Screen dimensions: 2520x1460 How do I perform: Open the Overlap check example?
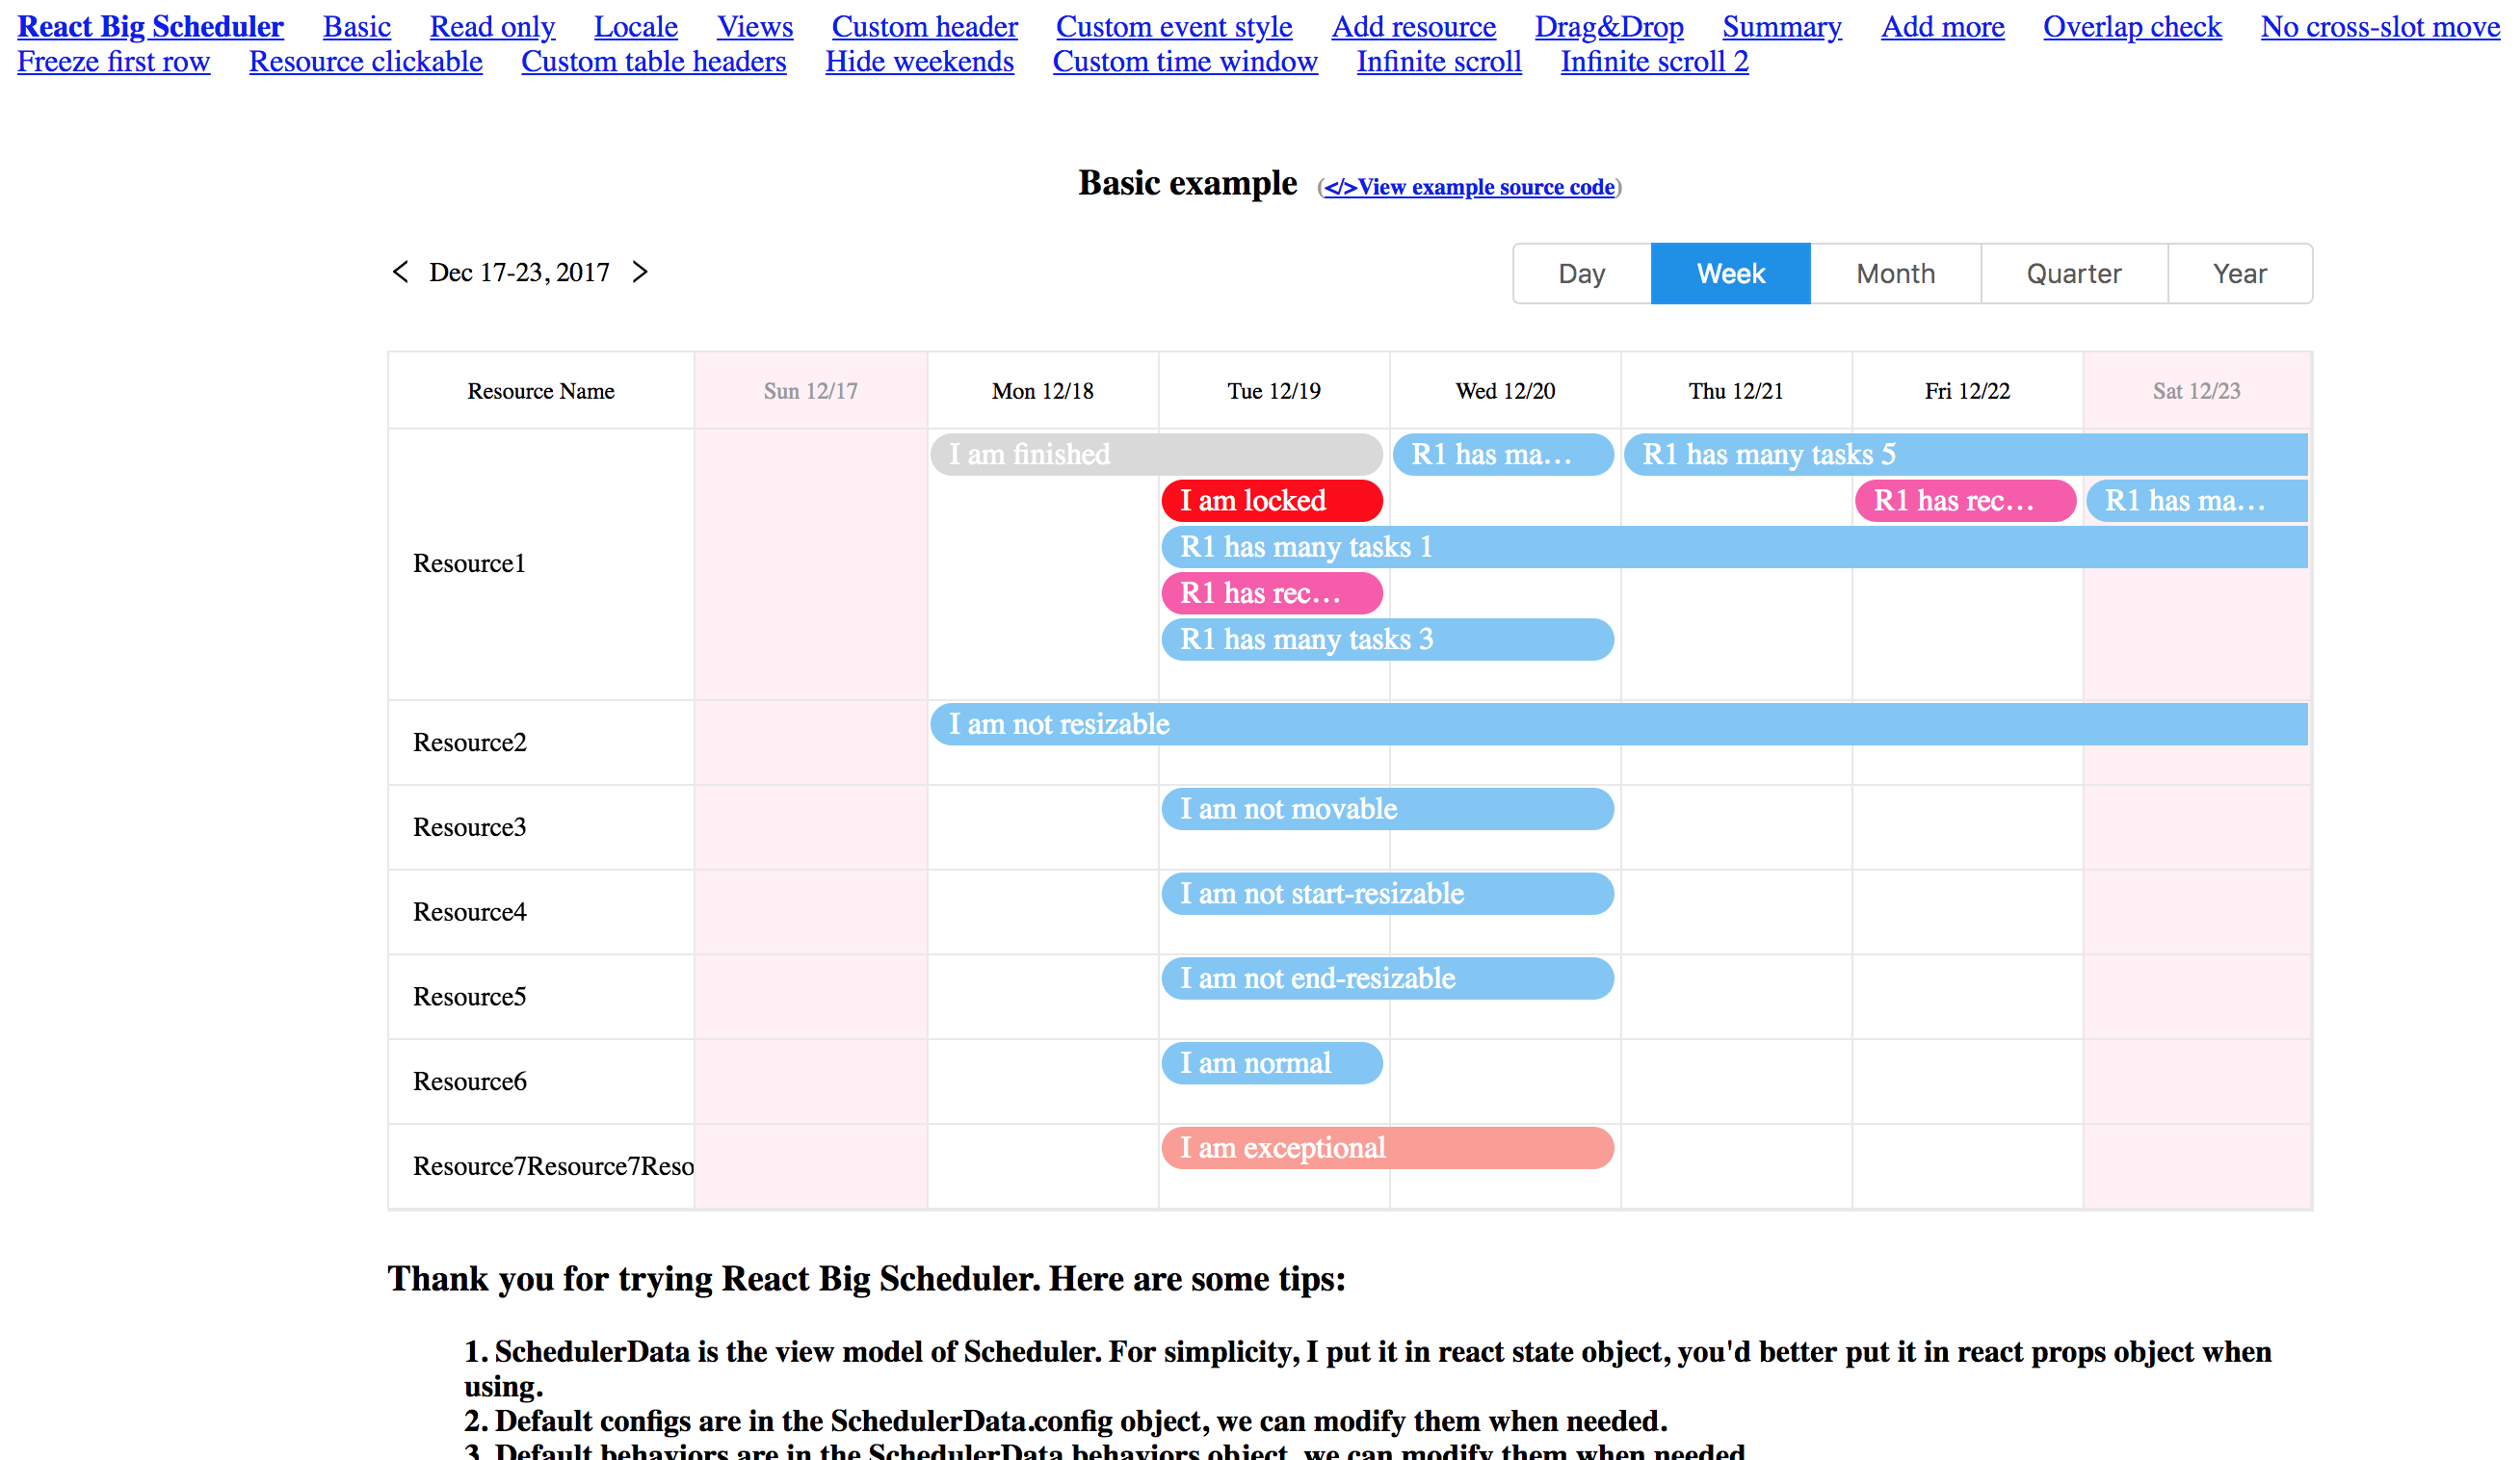(x=2132, y=27)
